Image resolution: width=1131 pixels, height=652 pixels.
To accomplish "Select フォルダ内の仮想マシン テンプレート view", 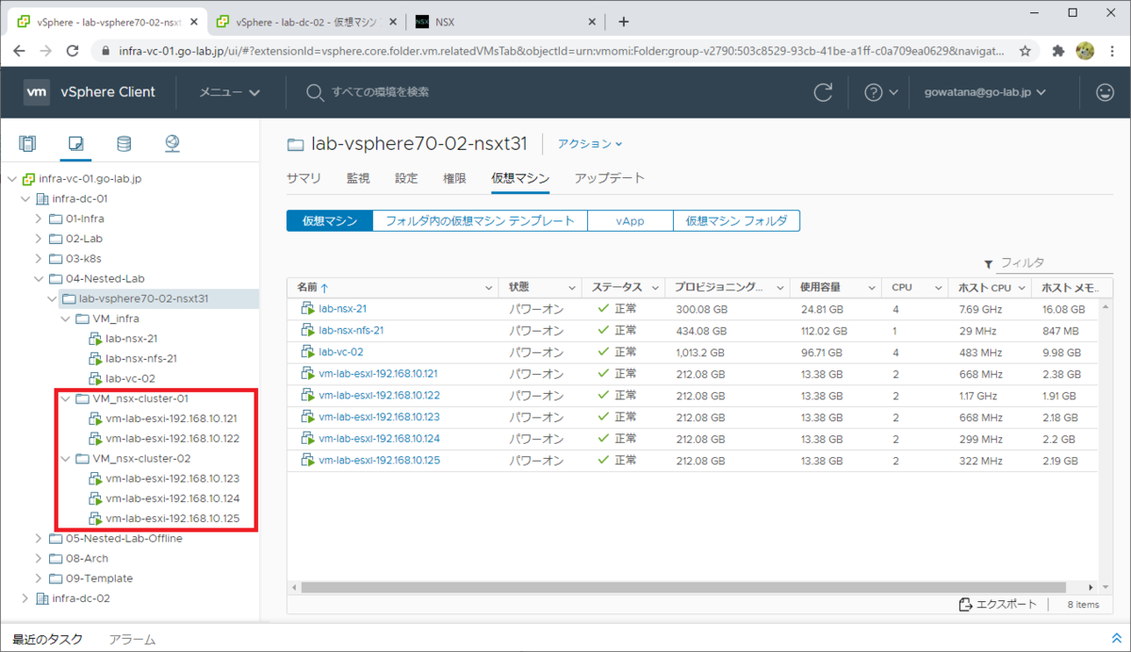I will [481, 220].
